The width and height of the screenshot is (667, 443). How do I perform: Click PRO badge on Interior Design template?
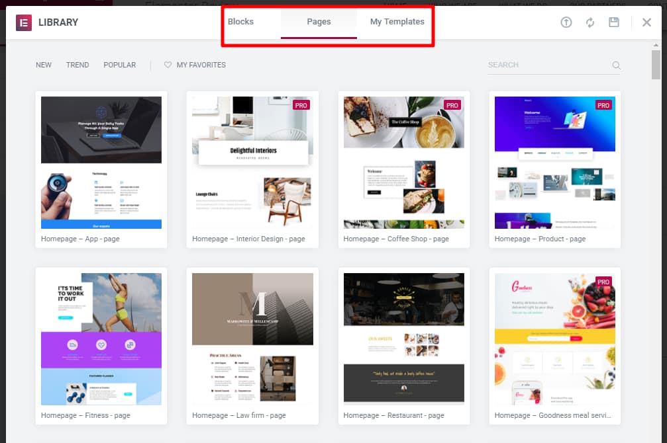click(x=301, y=105)
